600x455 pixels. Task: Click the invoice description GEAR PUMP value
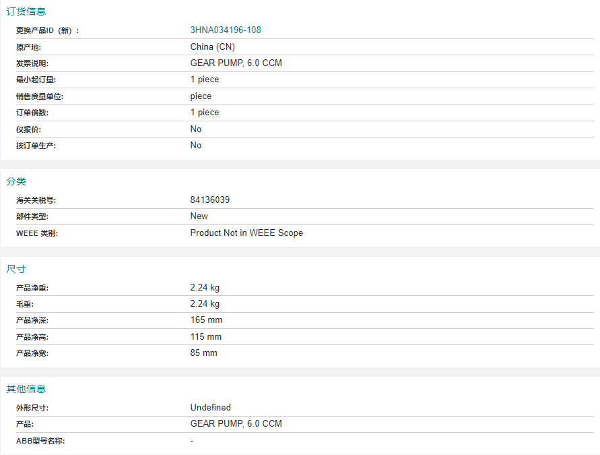[236, 63]
